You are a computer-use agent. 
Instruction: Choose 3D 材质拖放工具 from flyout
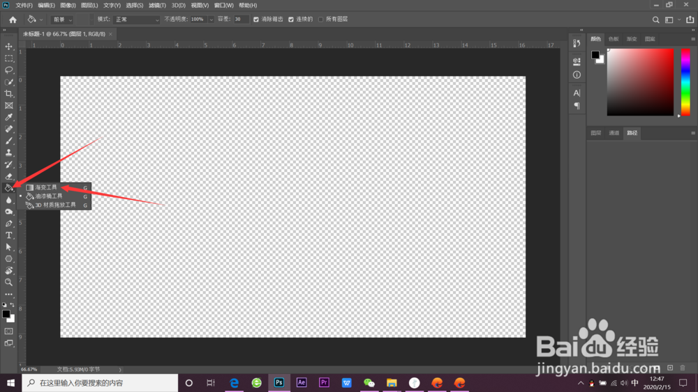[x=54, y=205]
